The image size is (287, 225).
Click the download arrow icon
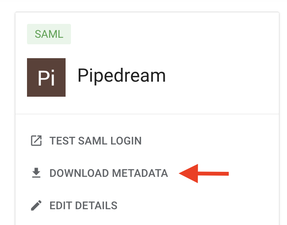[36, 173]
